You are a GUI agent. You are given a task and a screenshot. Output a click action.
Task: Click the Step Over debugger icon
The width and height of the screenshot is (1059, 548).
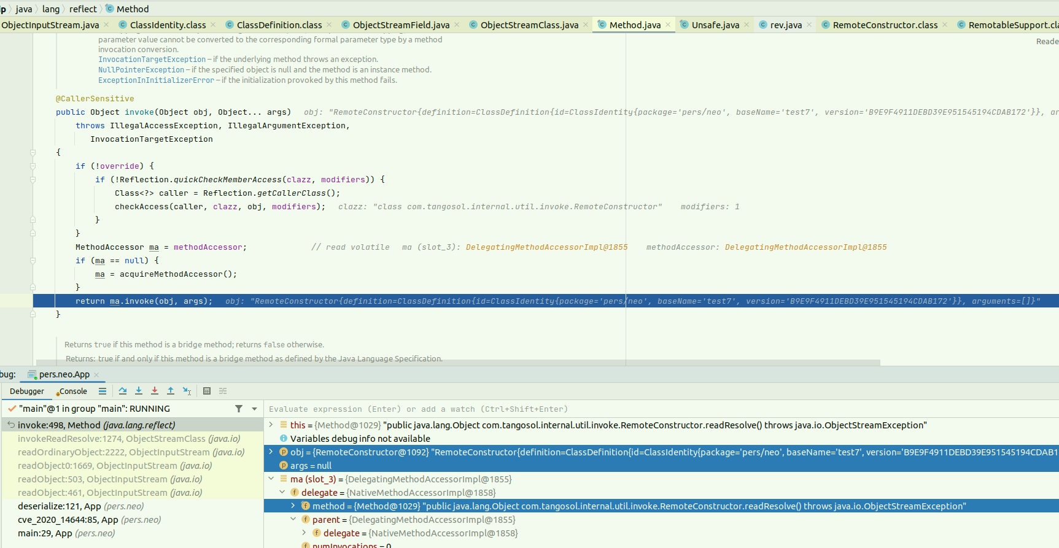point(123,391)
